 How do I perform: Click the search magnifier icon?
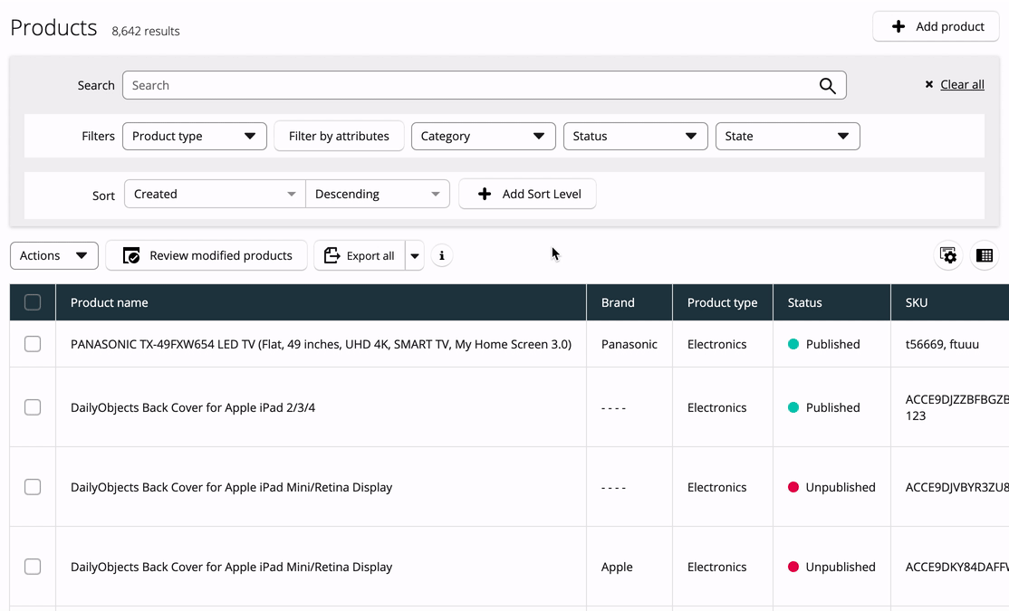[827, 85]
